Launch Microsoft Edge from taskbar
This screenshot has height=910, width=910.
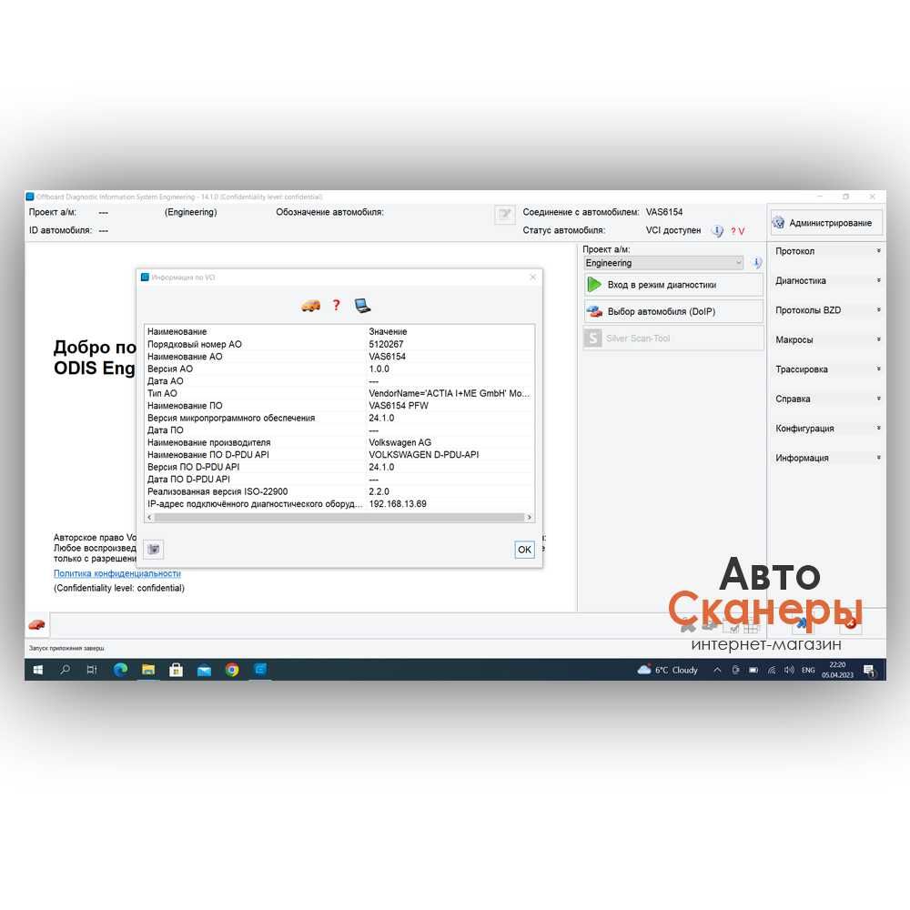pyautogui.click(x=121, y=670)
